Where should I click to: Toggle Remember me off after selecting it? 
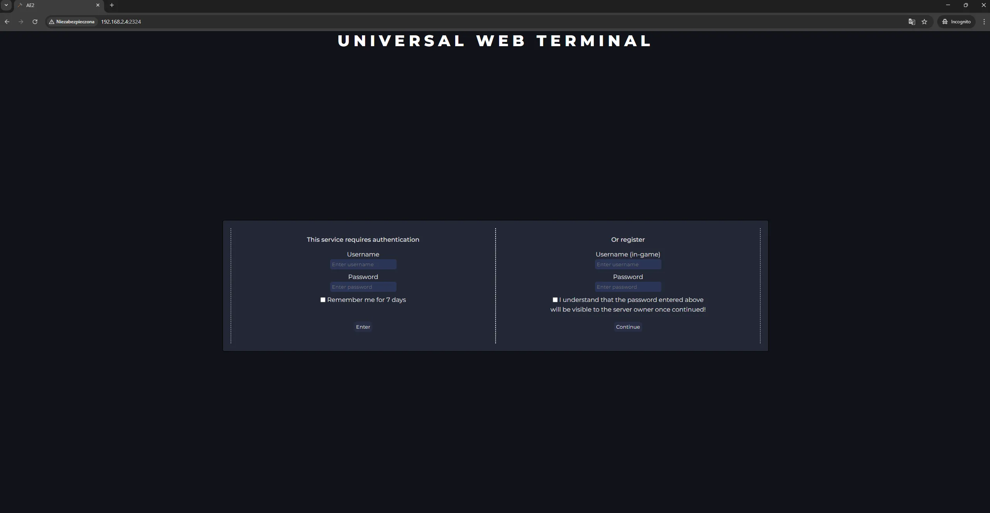point(323,300)
